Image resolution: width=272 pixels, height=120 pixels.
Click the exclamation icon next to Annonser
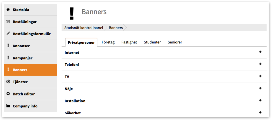[8, 46]
